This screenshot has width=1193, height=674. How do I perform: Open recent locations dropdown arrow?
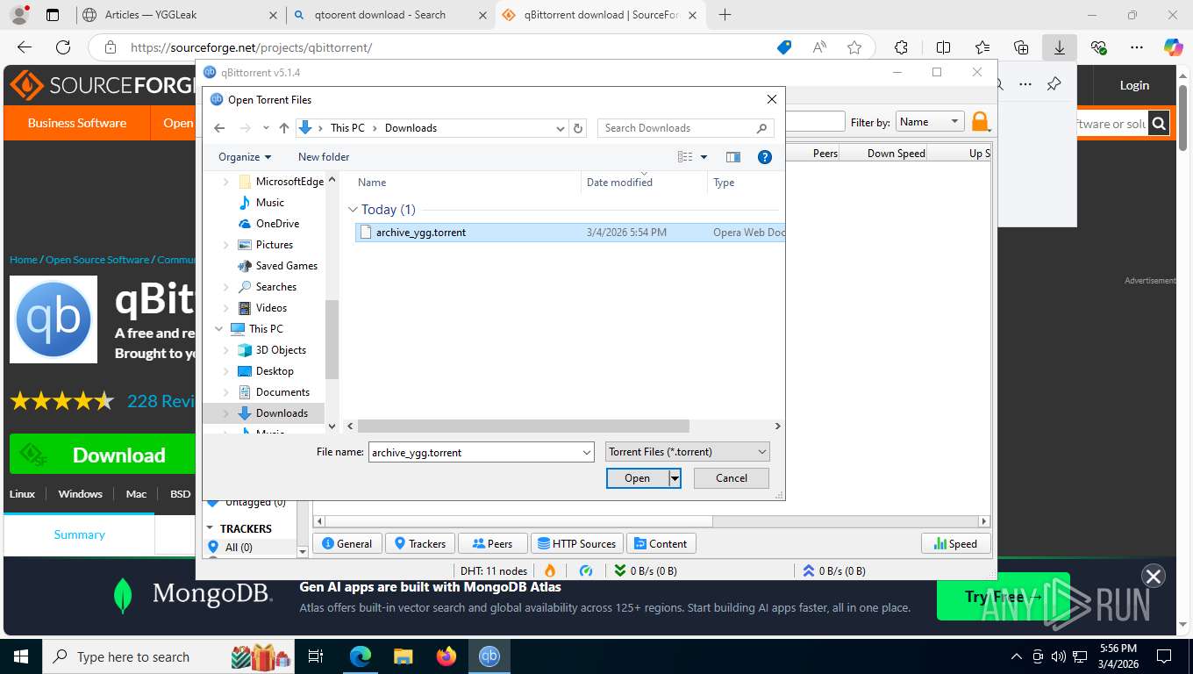[x=266, y=128]
